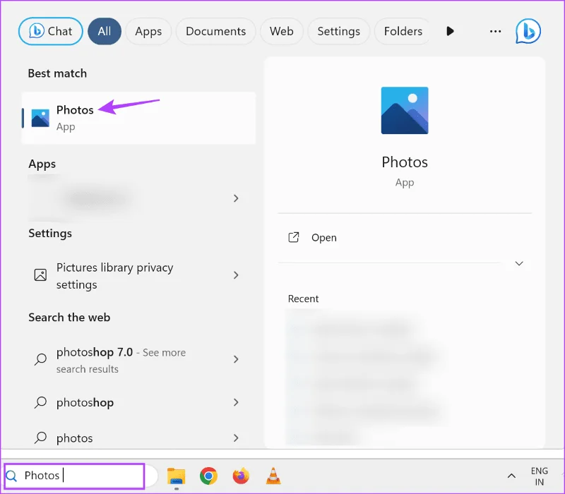Open the three-dot options menu
The image size is (565, 494).
point(496,31)
